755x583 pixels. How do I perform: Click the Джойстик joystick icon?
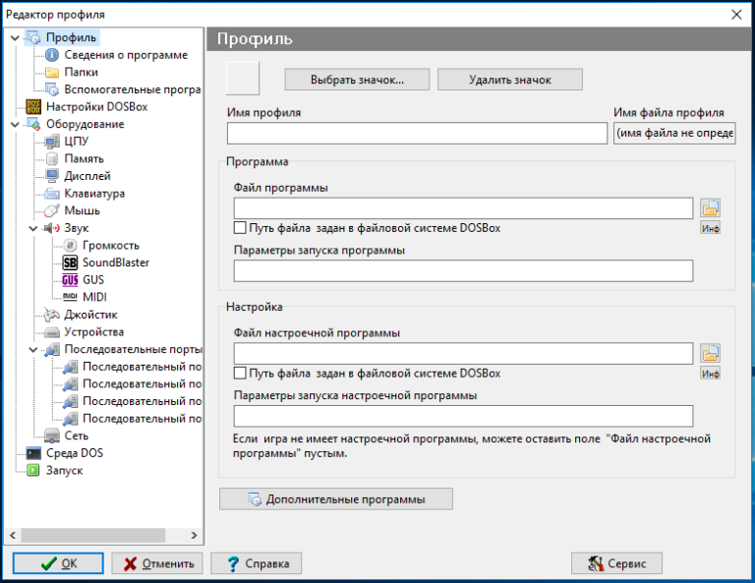[x=52, y=315]
